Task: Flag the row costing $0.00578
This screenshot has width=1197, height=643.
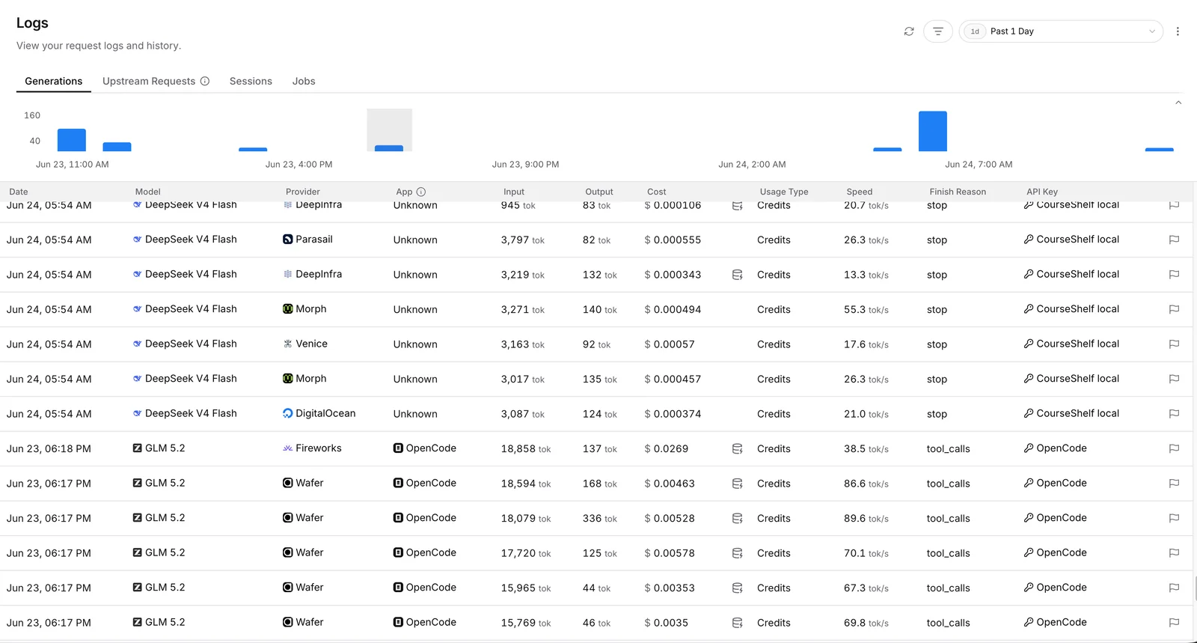Action: [1174, 553]
